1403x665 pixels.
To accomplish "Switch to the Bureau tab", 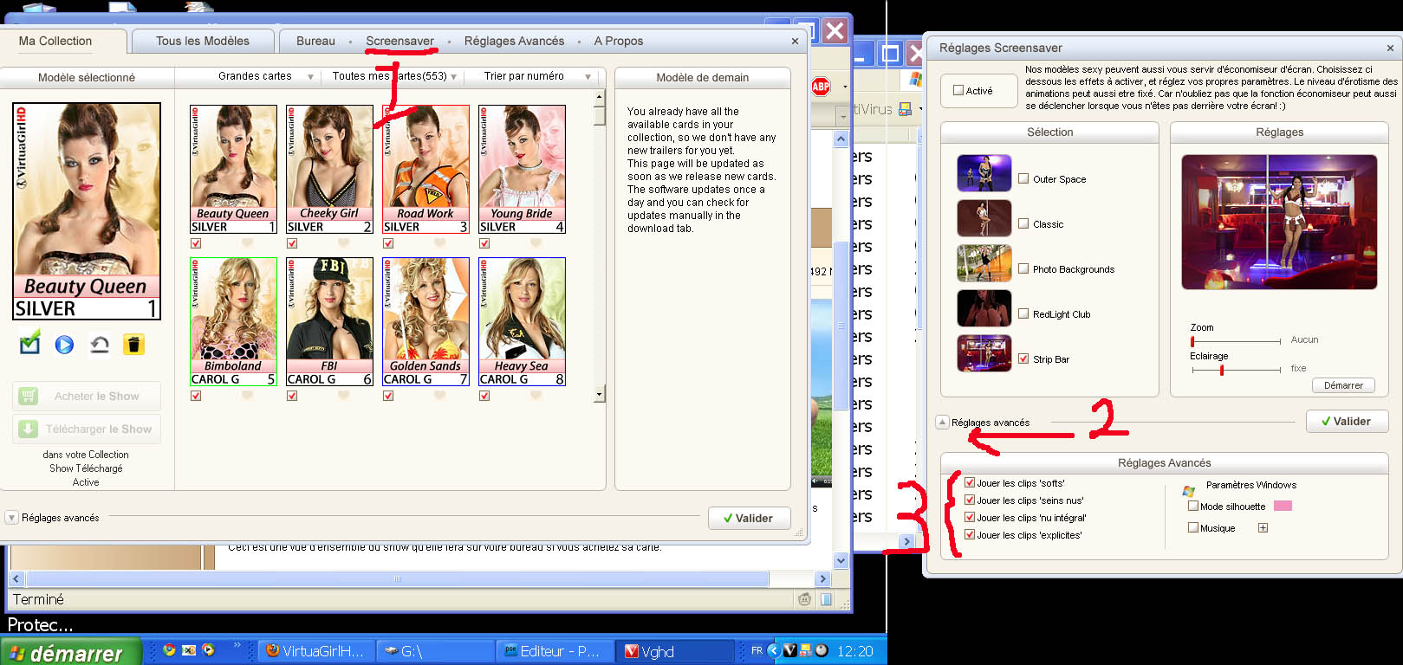I will pyautogui.click(x=315, y=41).
